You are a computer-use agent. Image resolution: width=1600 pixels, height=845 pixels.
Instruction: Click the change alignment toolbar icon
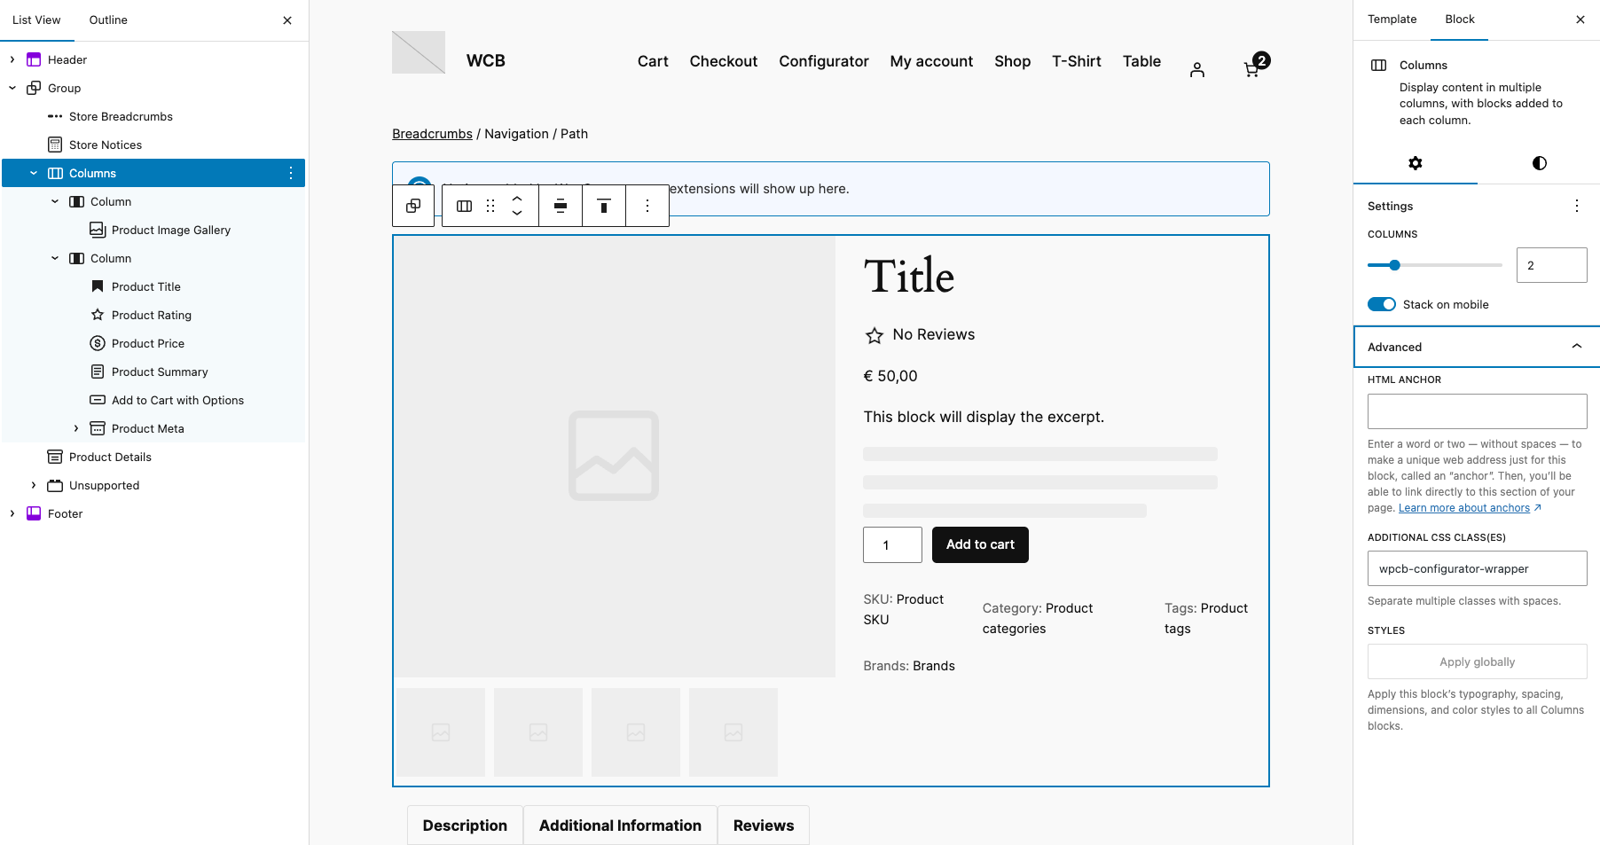[561, 206]
